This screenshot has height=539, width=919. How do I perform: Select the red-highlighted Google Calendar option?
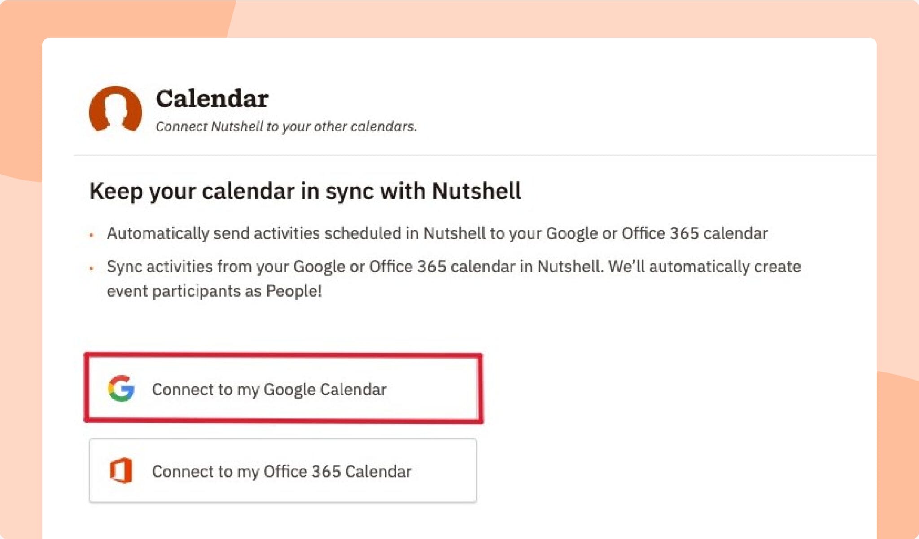tap(283, 389)
